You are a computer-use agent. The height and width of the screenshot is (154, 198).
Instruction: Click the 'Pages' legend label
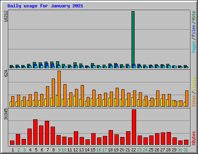[193, 47]
